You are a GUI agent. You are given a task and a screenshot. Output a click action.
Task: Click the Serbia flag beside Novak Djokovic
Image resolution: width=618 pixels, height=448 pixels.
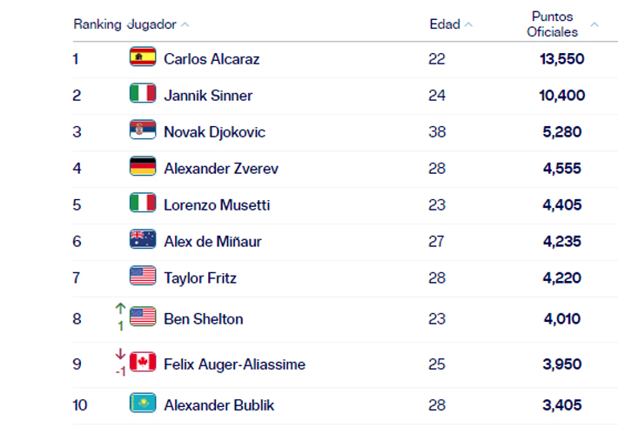[143, 131]
